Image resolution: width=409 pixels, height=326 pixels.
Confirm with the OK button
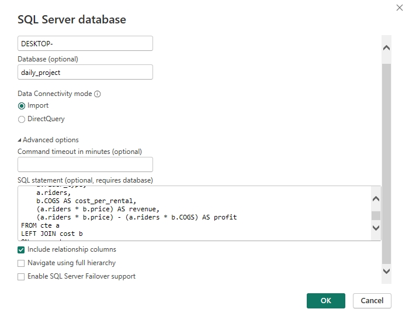click(x=326, y=301)
